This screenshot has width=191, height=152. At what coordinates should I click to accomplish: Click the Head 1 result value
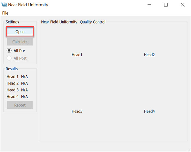click(x=24, y=77)
